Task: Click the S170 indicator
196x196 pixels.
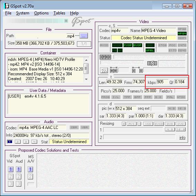Action: pyautogui.click(x=172, y=50)
